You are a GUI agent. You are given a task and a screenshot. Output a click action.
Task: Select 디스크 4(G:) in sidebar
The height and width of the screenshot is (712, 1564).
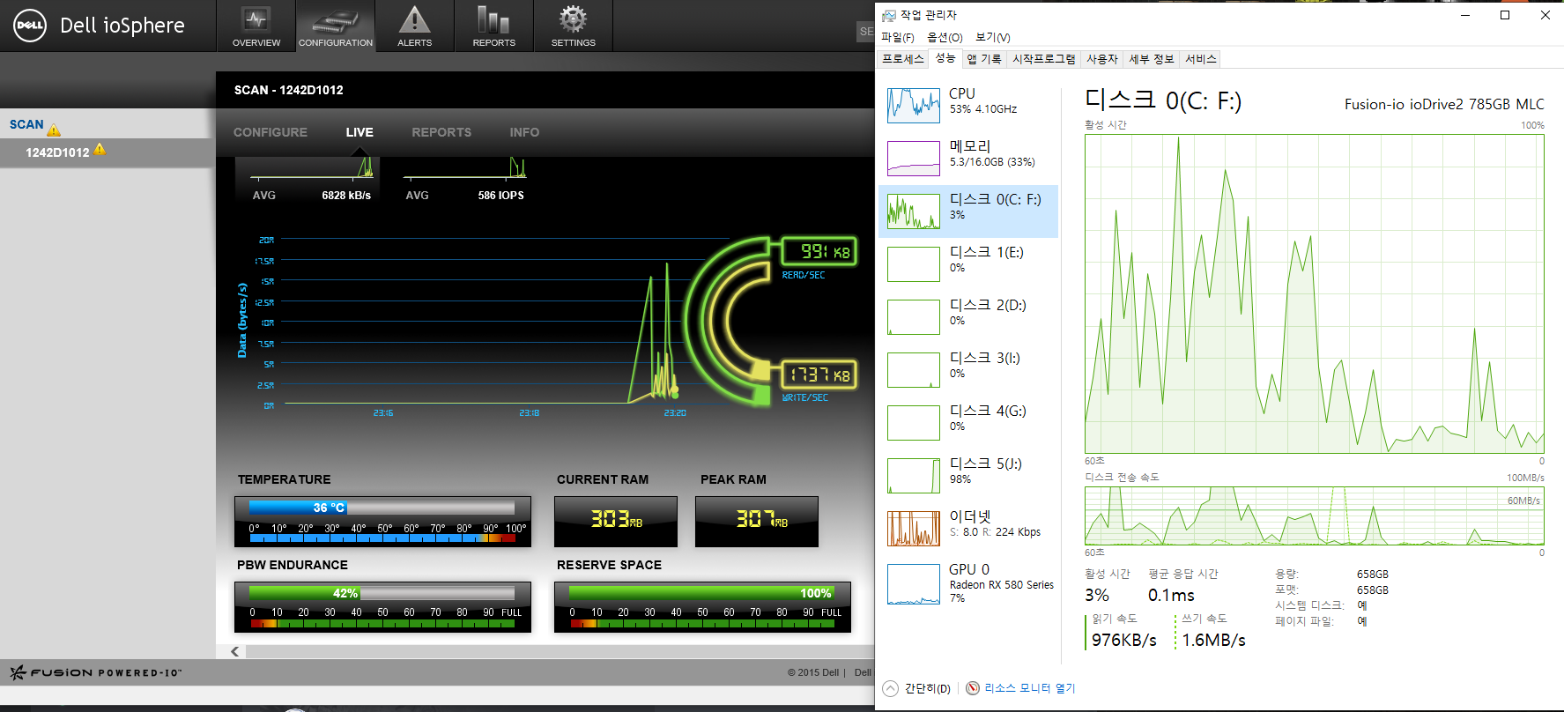[x=968, y=423]
